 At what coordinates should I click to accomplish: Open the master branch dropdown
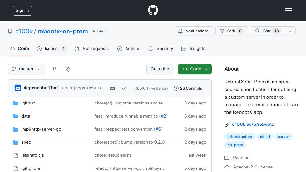[x=26, y=69]
